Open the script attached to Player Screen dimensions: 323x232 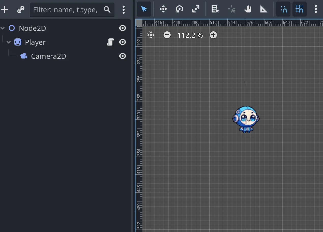point(110,42)
